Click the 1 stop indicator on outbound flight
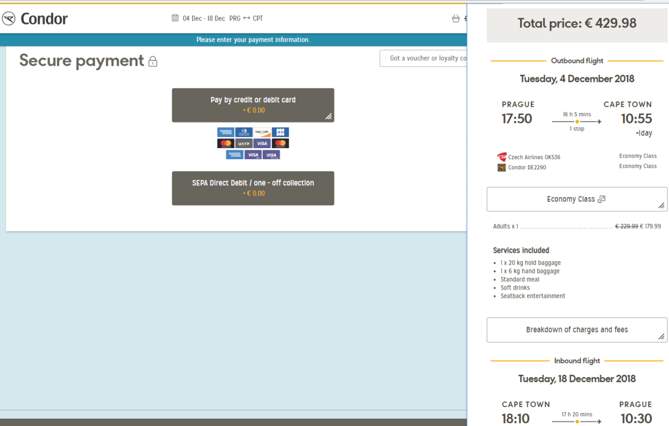Screen dimensions: 669x426 [x=576, y=129]
